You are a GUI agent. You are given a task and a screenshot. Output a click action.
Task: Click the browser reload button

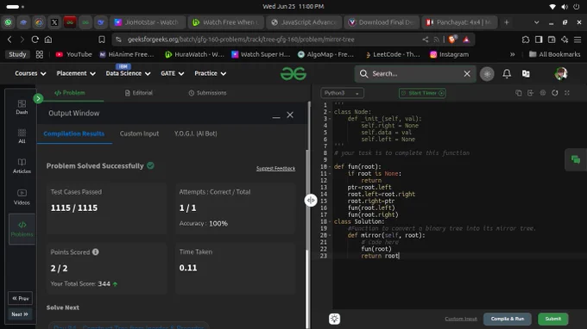(x=35, y=40)
